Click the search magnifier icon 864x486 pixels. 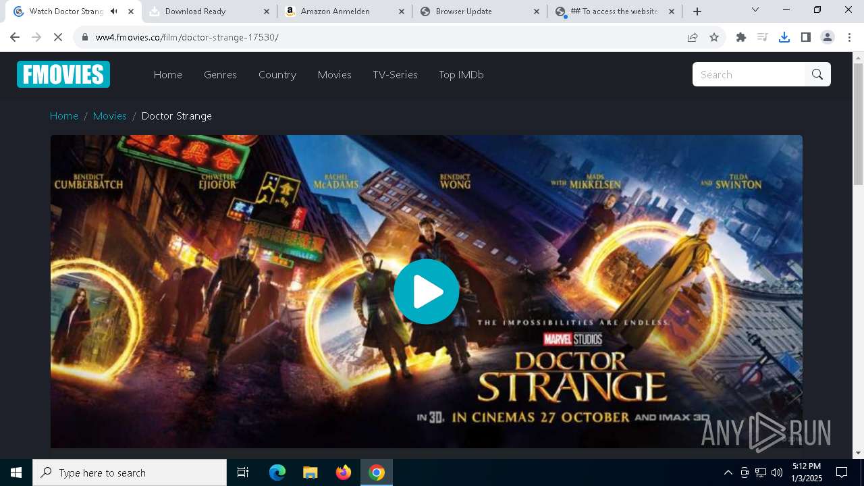(817, 74)
